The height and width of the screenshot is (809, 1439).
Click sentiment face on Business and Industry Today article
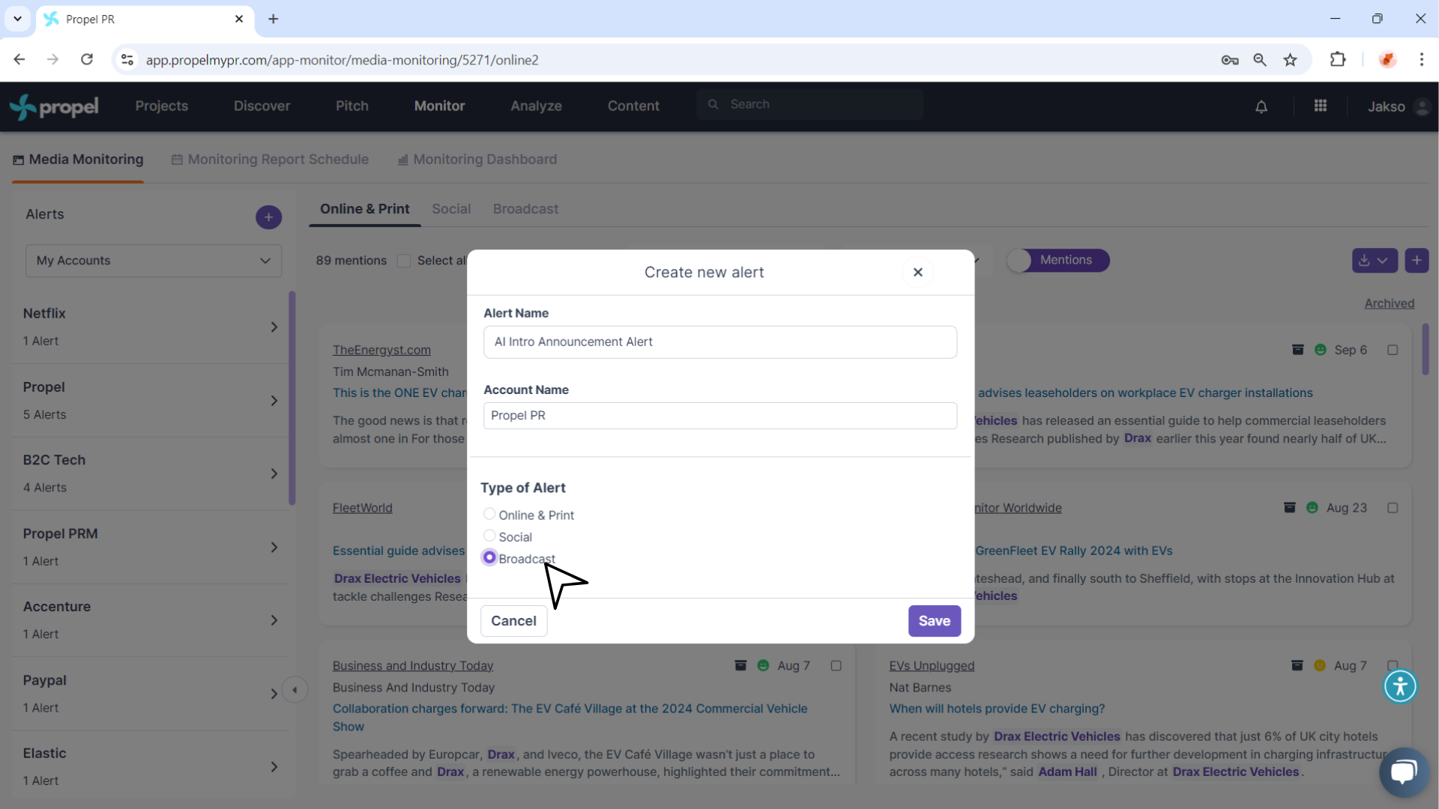click(x=763, y=665)
